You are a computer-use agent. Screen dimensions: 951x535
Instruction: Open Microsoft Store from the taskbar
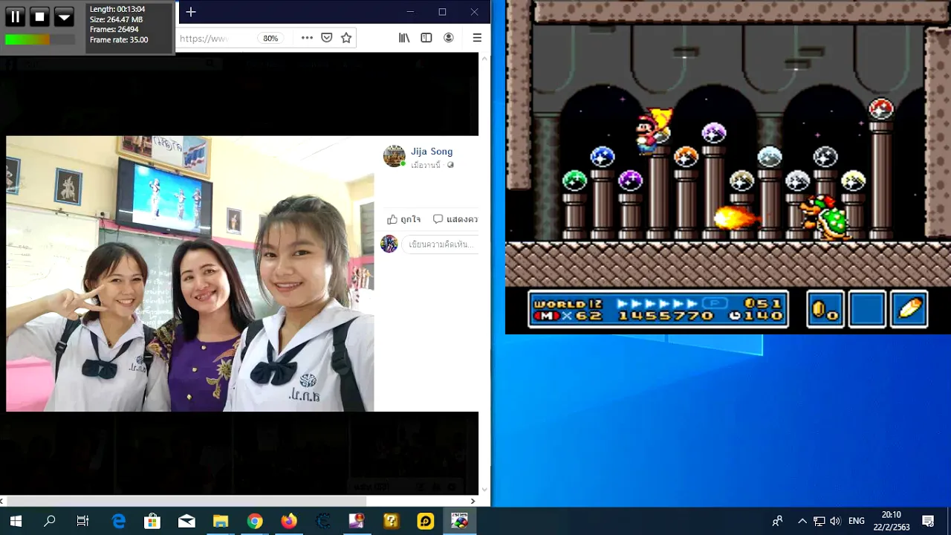tap(152, 521)
